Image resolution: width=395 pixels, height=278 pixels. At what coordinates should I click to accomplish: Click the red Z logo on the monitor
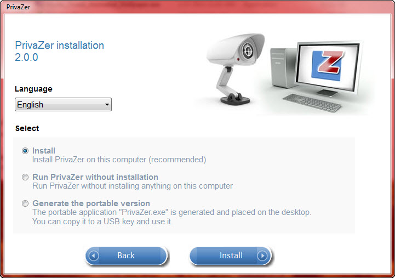coord(330,61)
